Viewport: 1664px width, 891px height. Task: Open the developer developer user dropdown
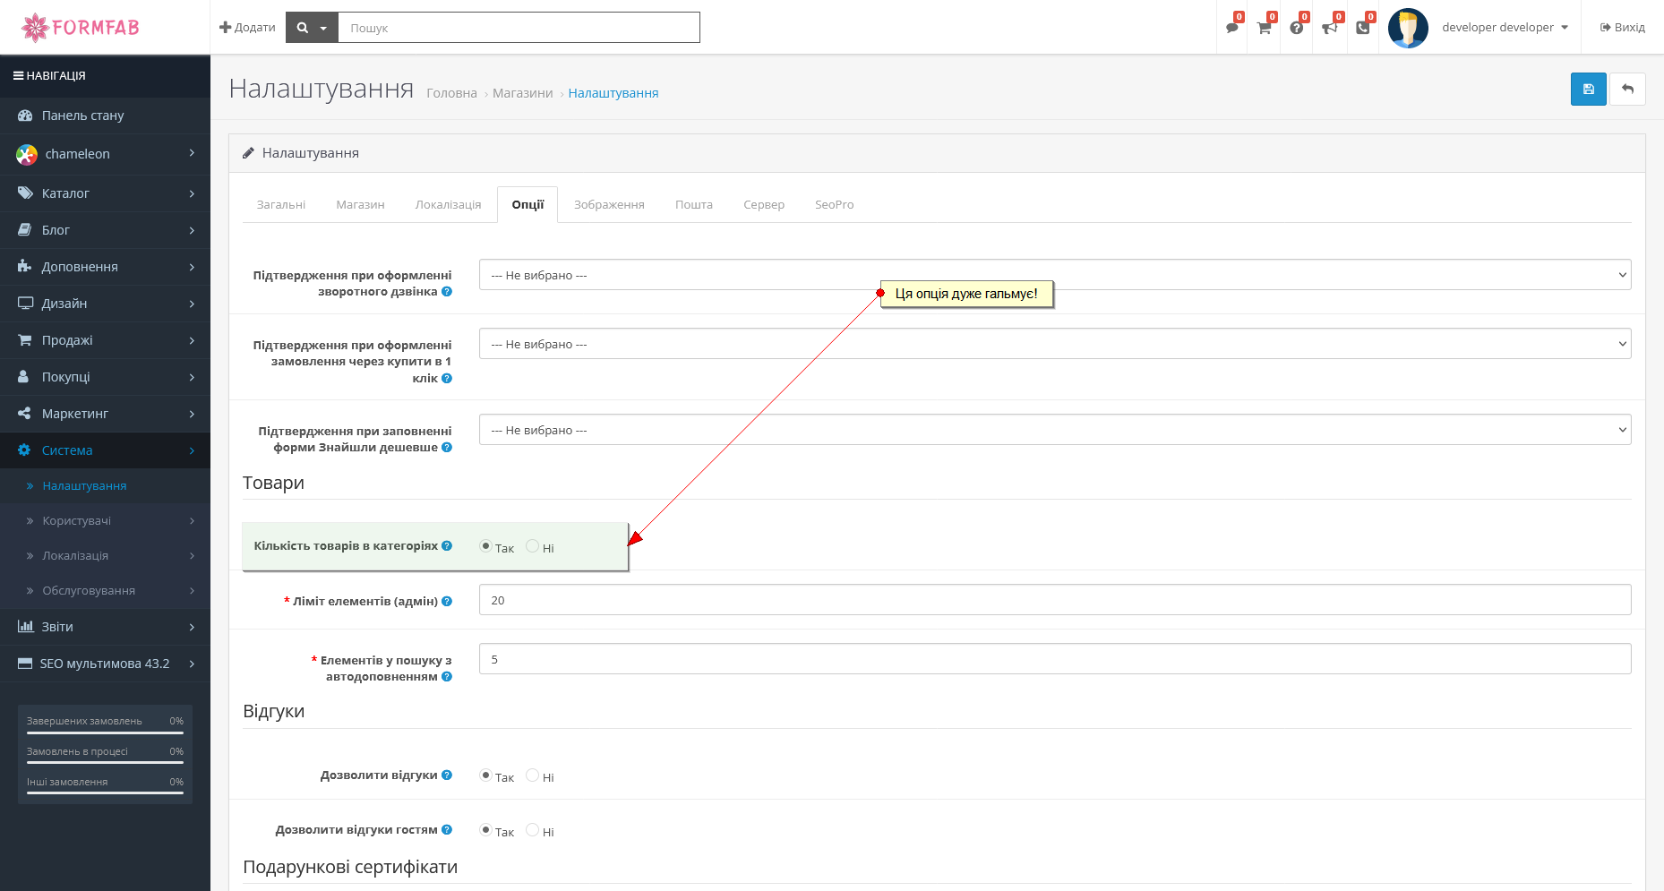coord(1505,28)
